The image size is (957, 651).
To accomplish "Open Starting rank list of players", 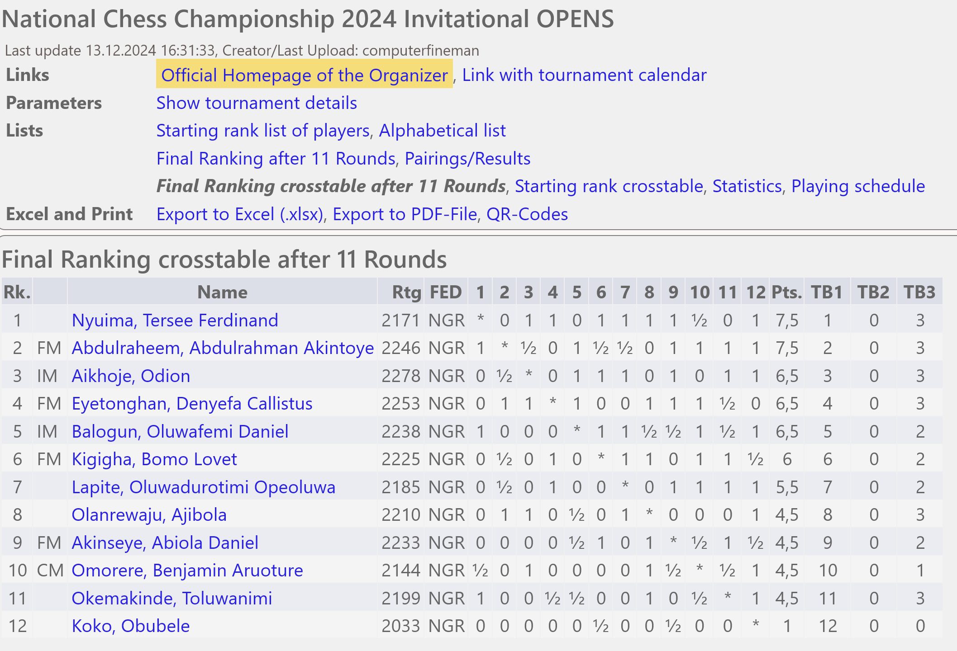I will click(263, 131).
